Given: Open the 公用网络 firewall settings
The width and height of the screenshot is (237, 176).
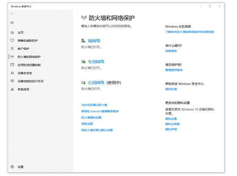Looking at the screenshot, I should pos(96,83).
